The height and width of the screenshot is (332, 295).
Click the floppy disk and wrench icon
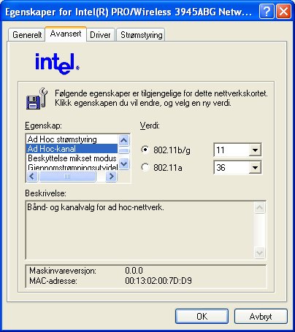pyautogui.click(x=37, y=99)
